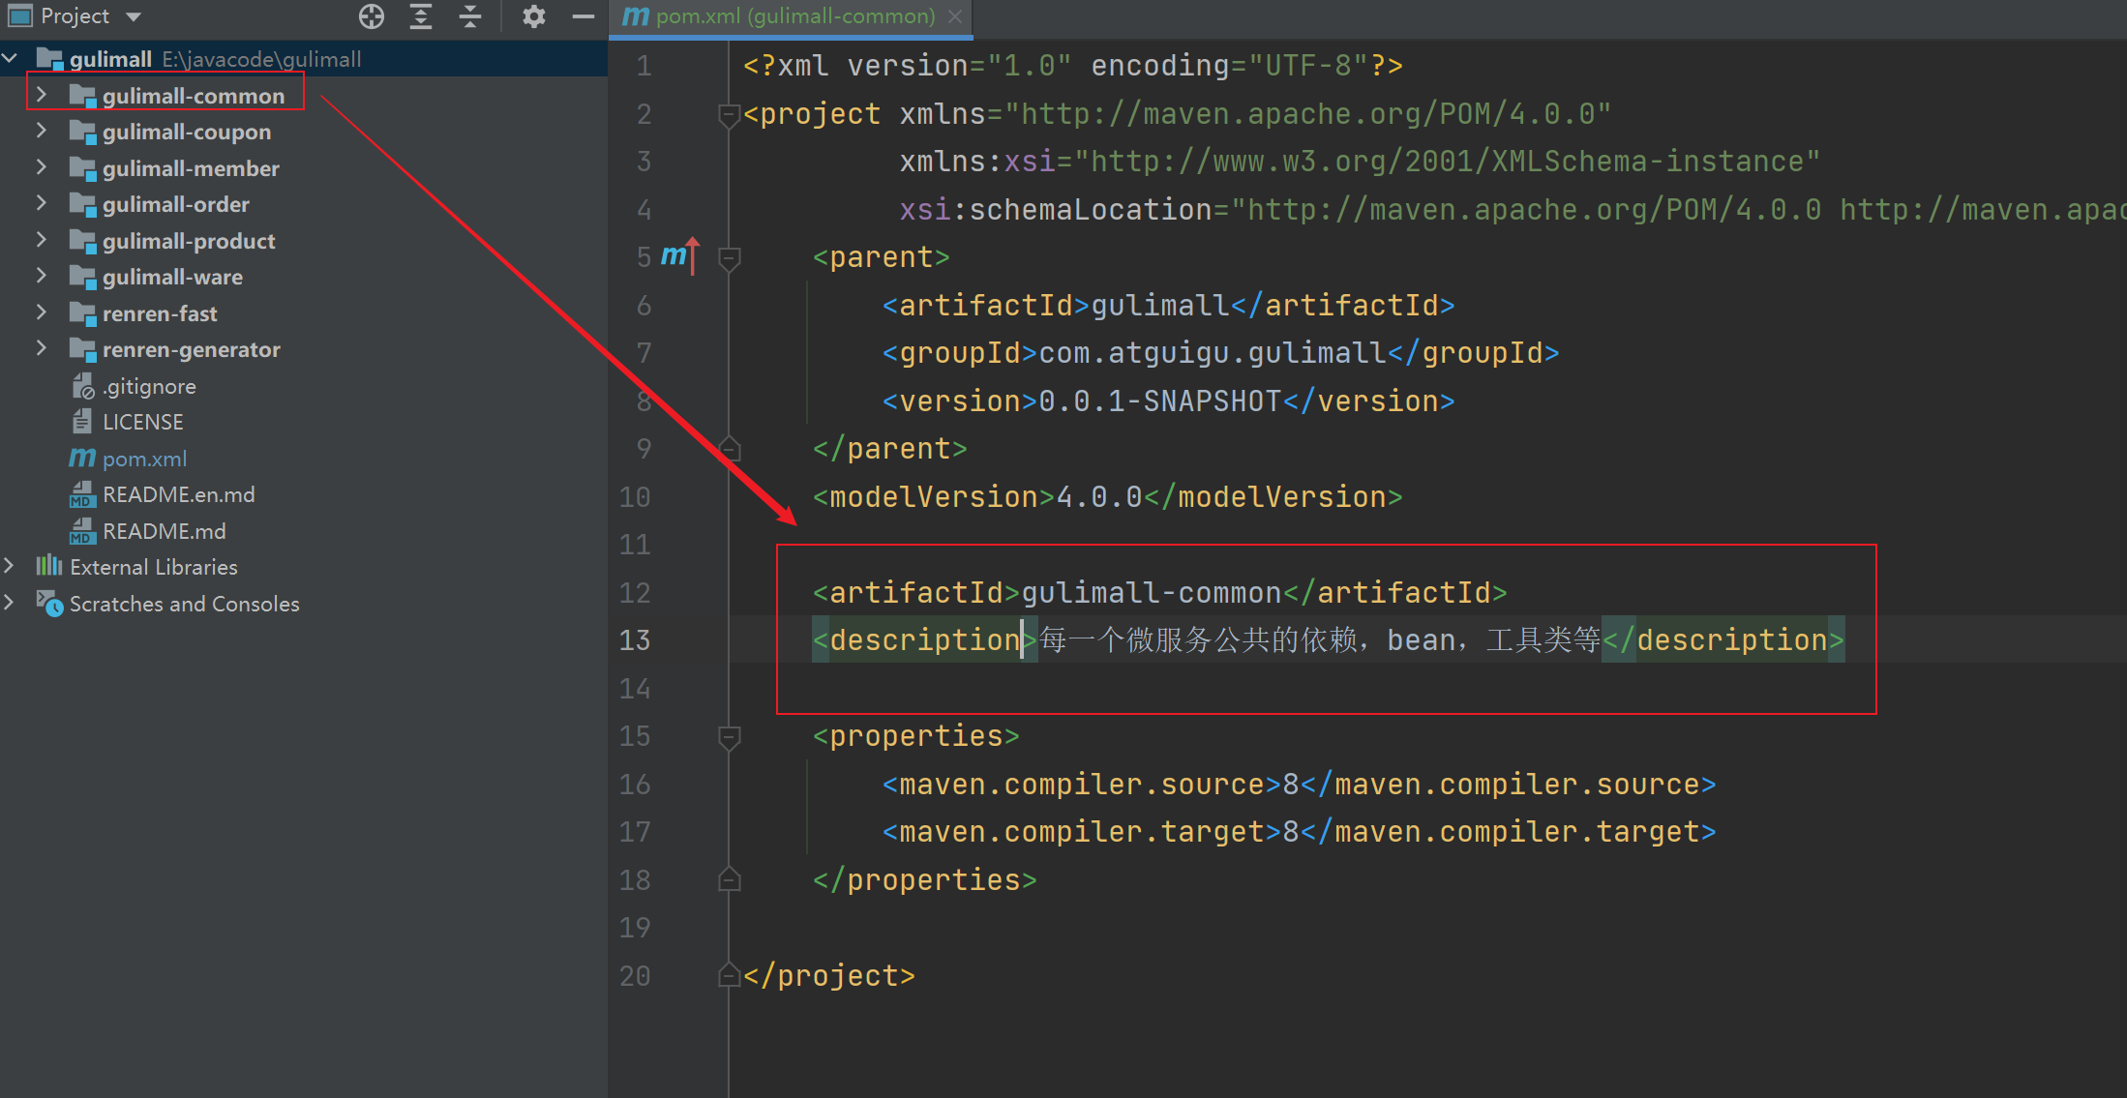Open README.md file
The width and height of the screenshot is (2127, 1098).
point(164,531)
